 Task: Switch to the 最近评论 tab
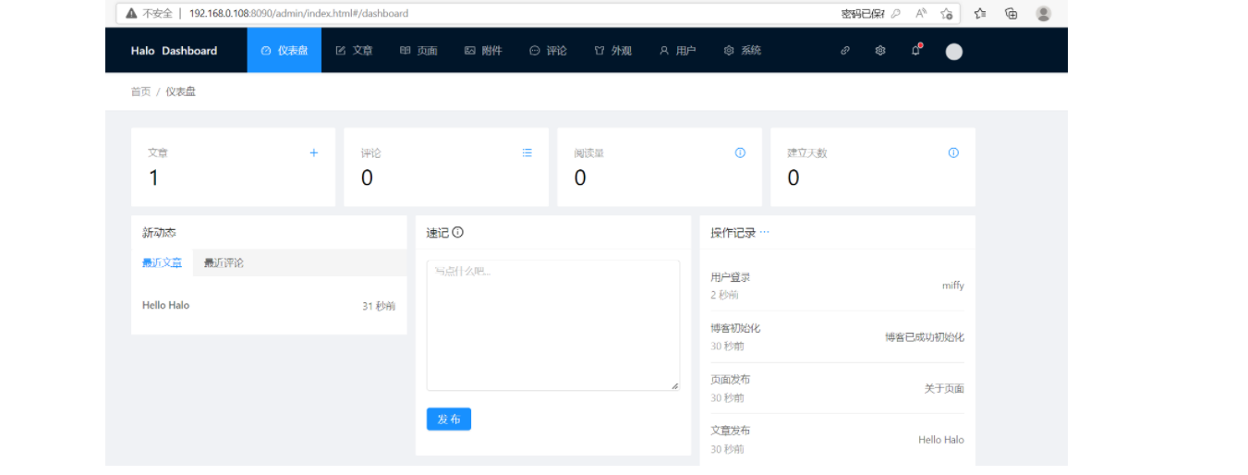[x=224, y=263]
